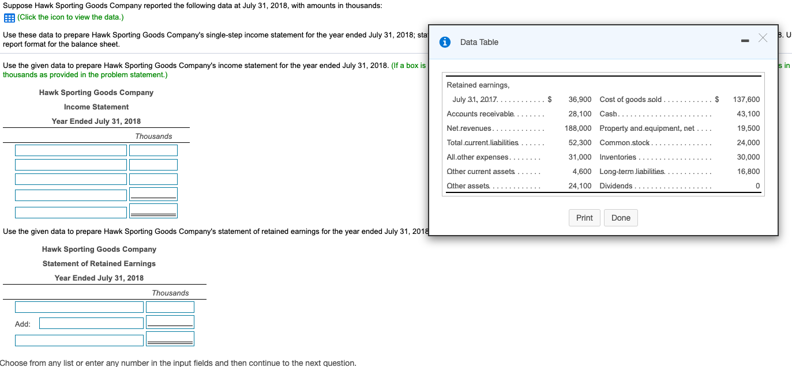
Task: Click the blue info icon beside Data Table
Action: 445,42
